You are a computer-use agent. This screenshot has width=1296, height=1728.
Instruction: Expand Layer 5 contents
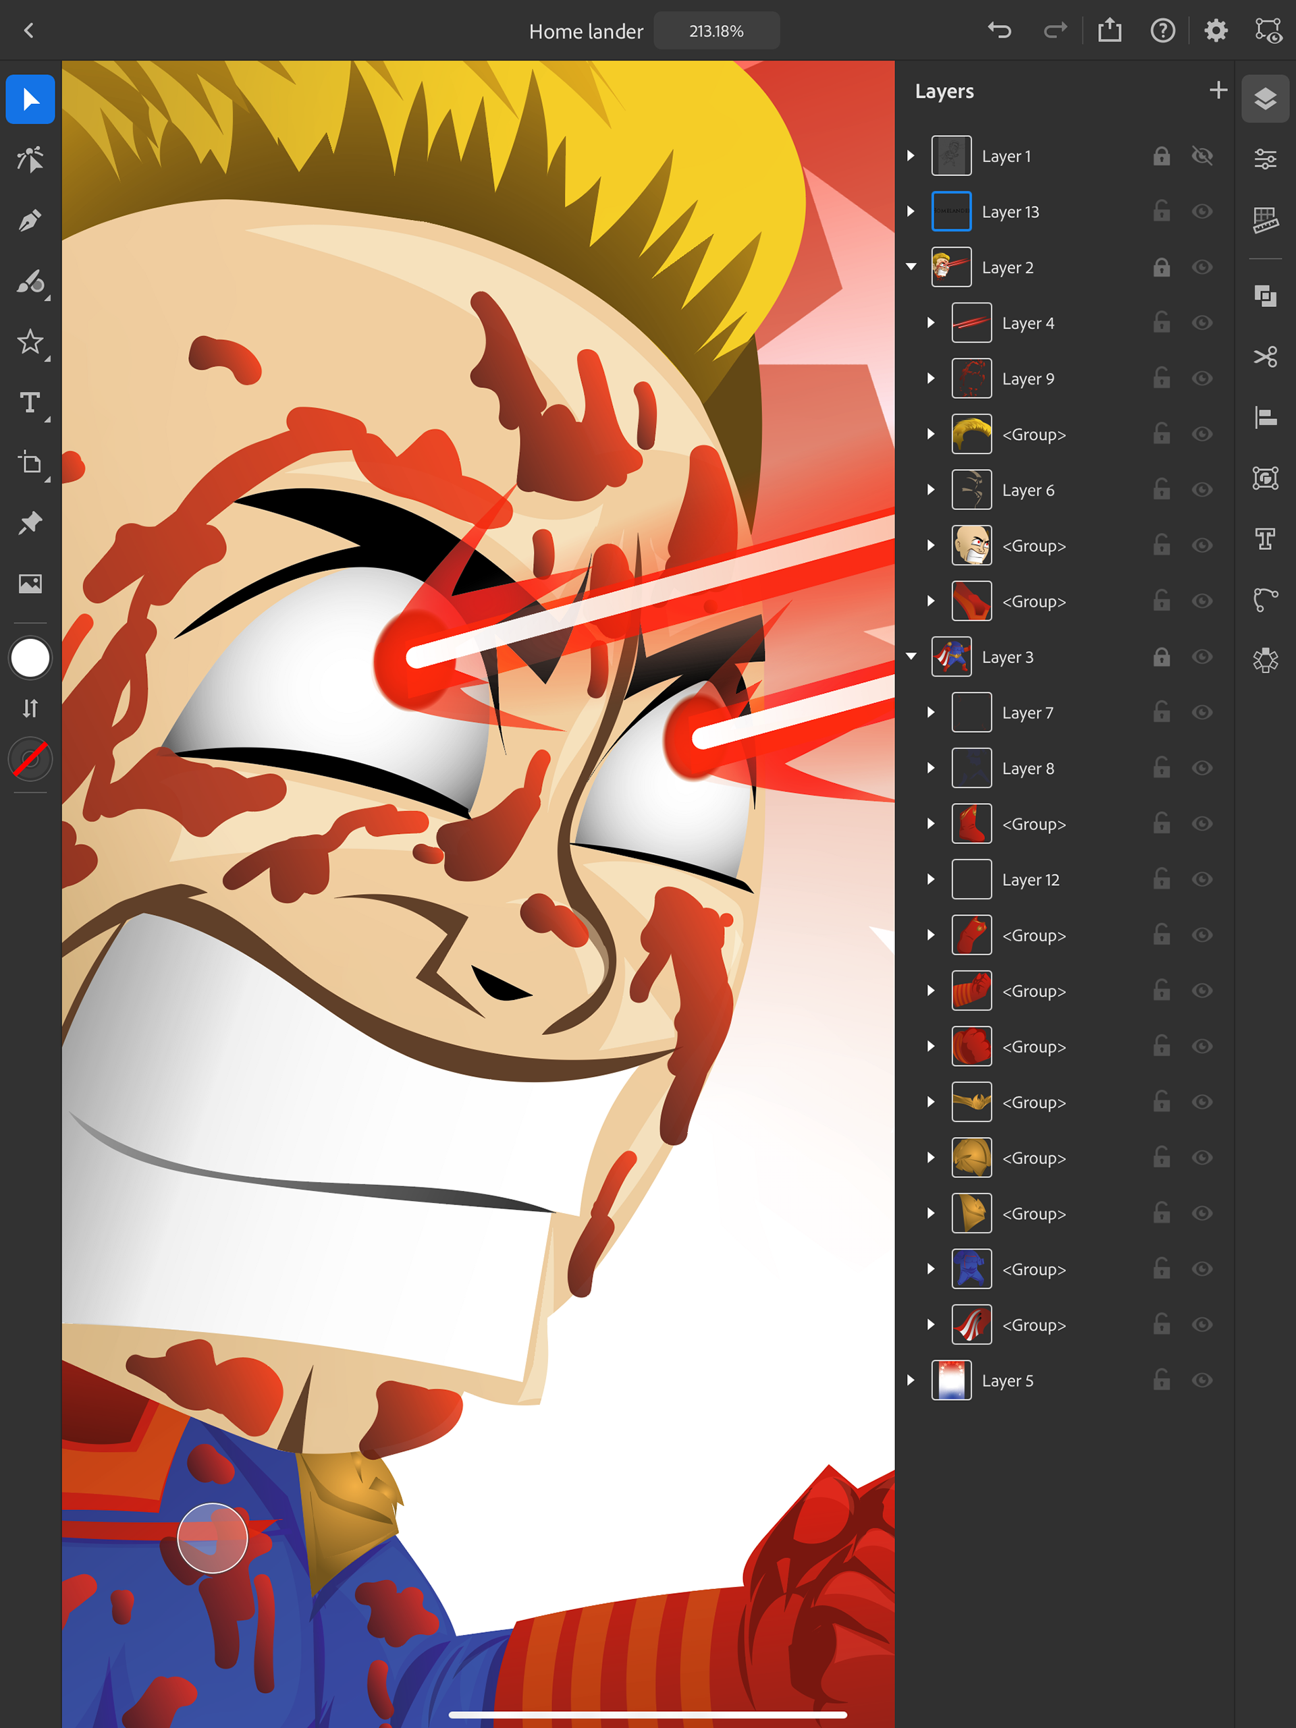tap(911, 1381)
